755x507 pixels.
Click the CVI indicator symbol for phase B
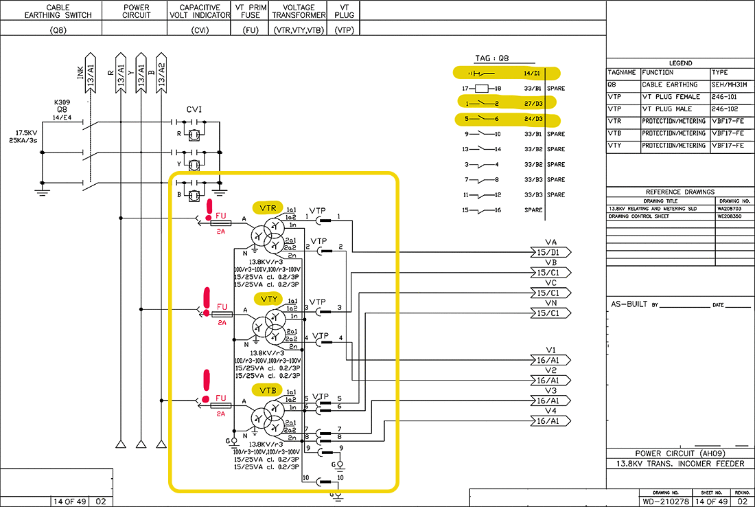tap(194, 196)
